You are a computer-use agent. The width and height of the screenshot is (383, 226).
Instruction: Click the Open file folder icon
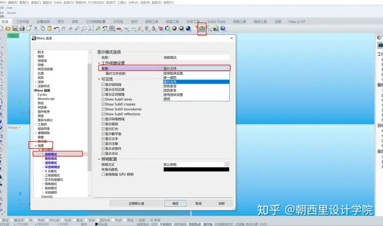point(8,28)
